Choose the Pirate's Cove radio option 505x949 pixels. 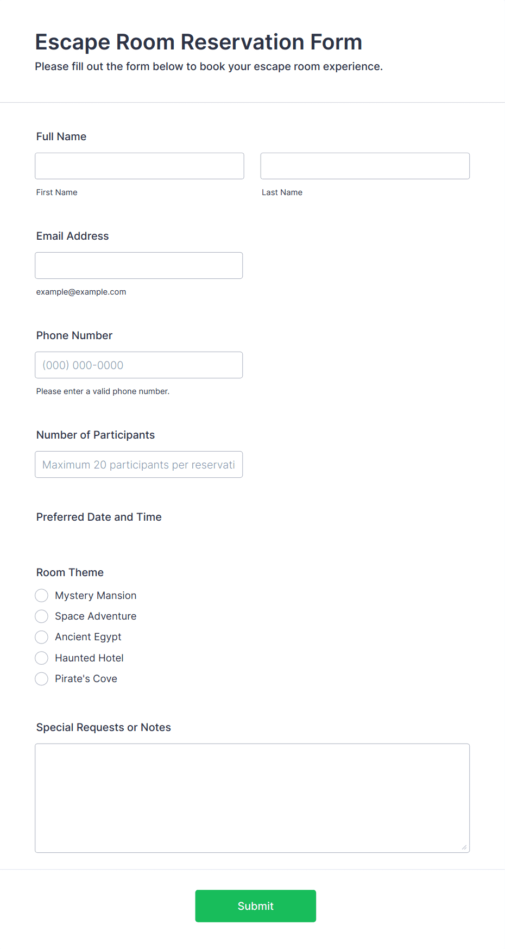(x=42, y=679)
